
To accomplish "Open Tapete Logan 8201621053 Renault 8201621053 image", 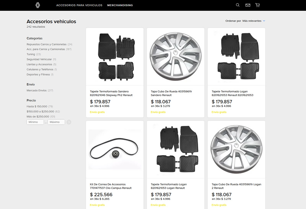I will [236, 56].
